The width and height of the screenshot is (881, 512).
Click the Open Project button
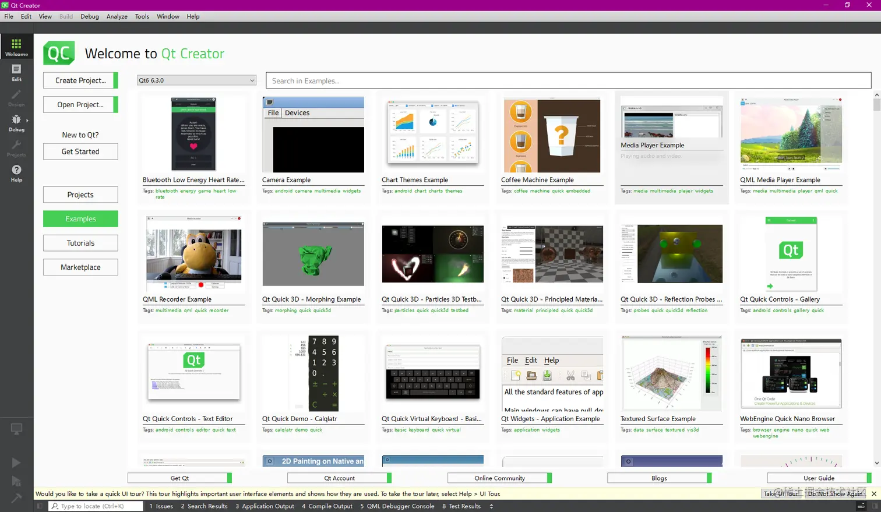tap(80, 104)
